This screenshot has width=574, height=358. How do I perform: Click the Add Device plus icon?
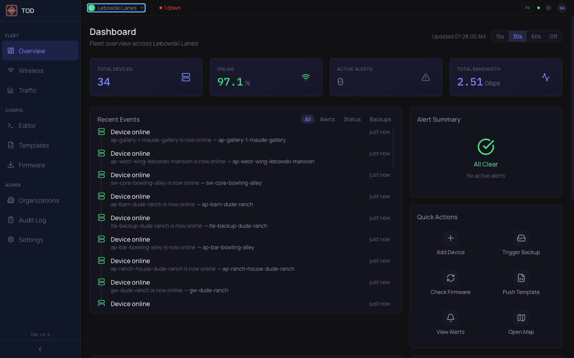tap(450, 238)
